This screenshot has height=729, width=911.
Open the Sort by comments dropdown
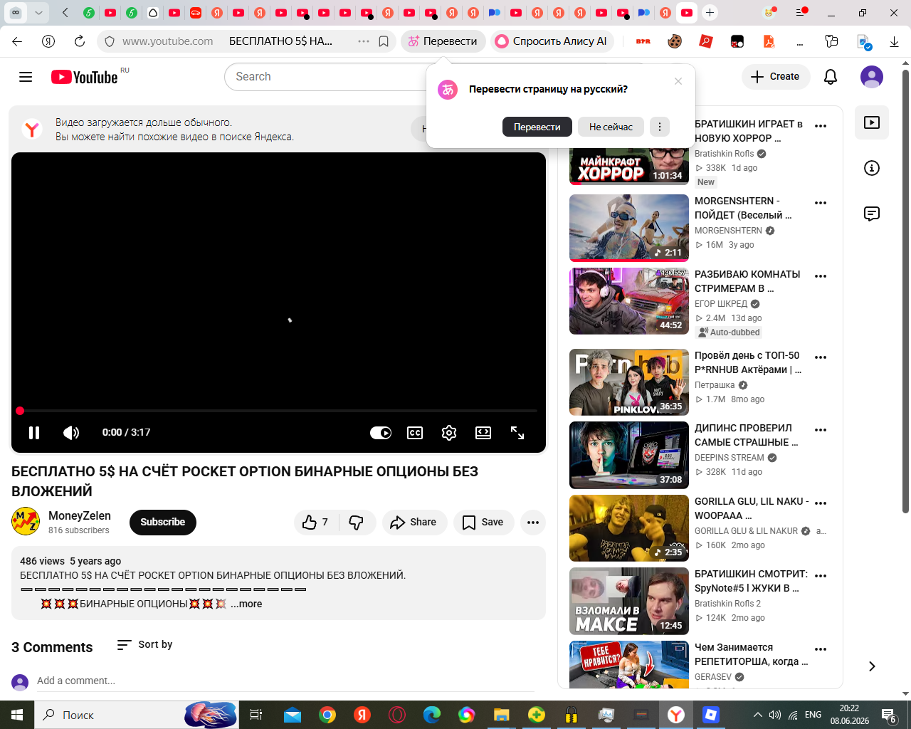click(x=144, y=644)
